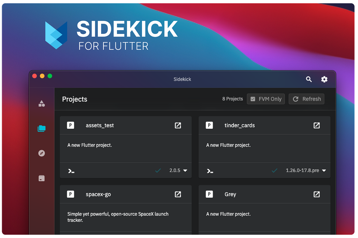Open the Explore compass icon in sidebar

tap(42, 153)
